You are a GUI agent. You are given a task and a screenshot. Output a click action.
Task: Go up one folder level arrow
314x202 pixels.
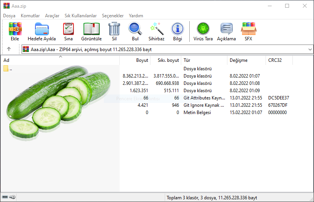[9, 49]
